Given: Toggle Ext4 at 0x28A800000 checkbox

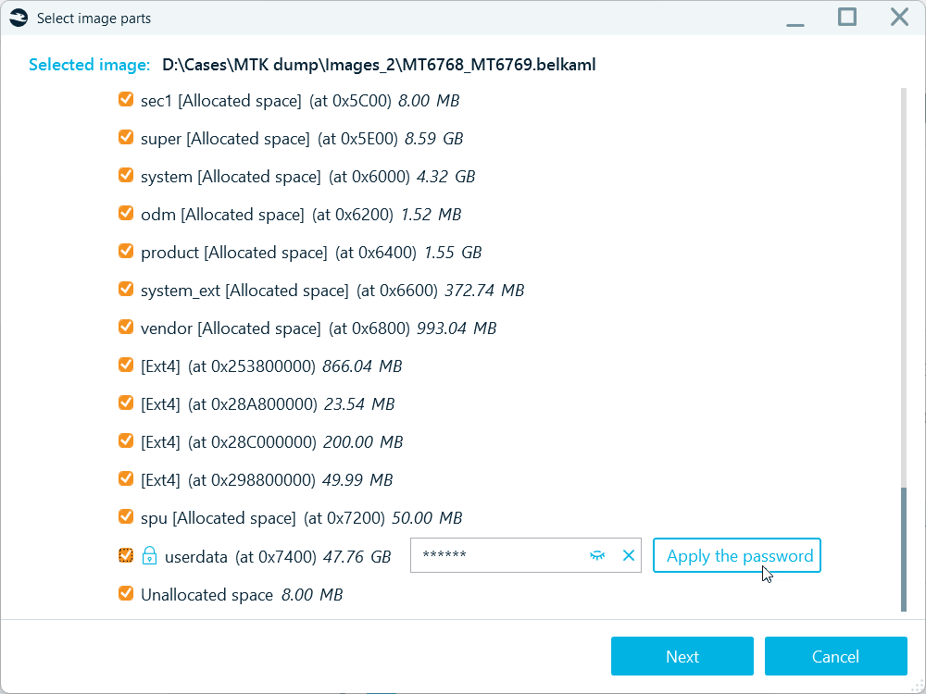Looking at the screenshot, I should (126, 403).
